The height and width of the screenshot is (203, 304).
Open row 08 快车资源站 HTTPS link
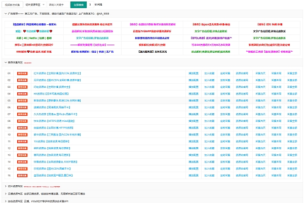coord(54,121)
